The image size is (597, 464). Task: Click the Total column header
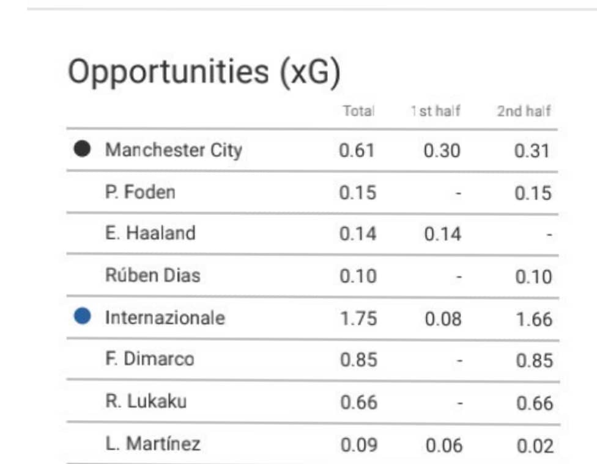tap(358, 111)
